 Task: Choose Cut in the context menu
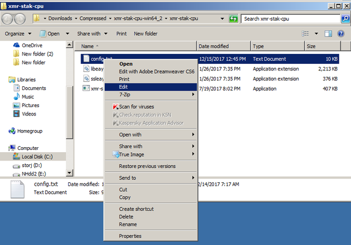coord(151,190)
